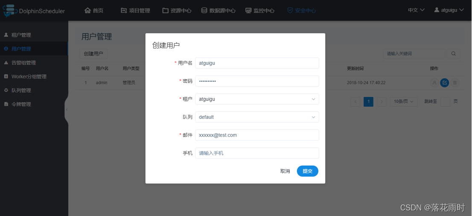Image resolution: width=472 pixels, height=216 pixels.
Task: Click the 跳转至 page number box
Action: 445,102
